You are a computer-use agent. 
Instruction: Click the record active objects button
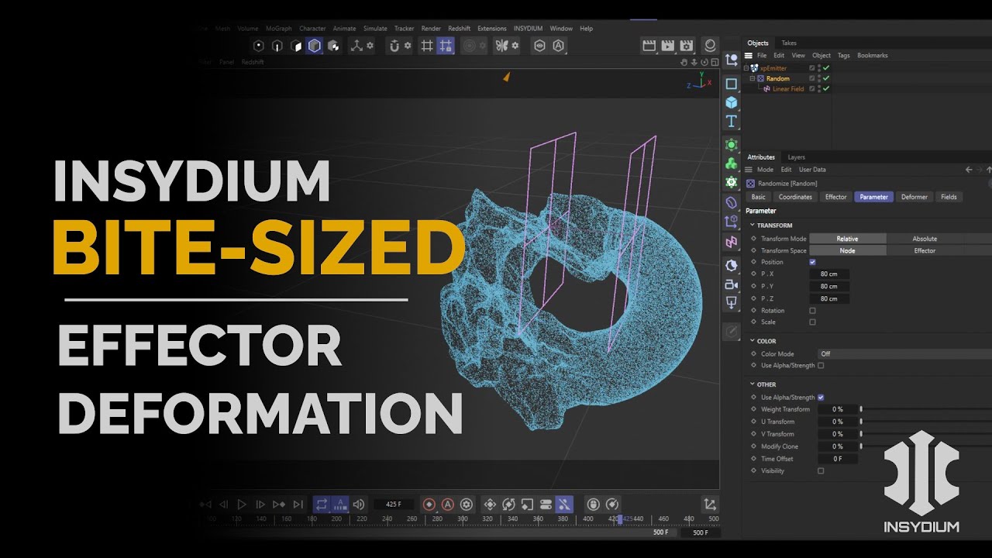coord(429,504)
